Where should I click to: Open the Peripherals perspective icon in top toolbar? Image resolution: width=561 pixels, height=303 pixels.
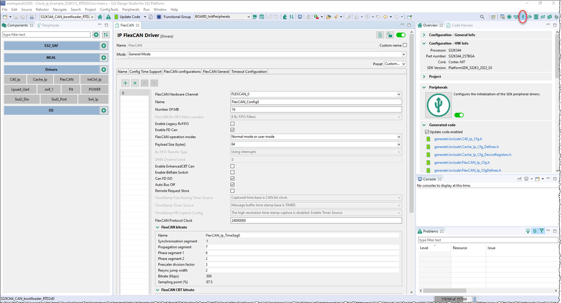[523, 17]
